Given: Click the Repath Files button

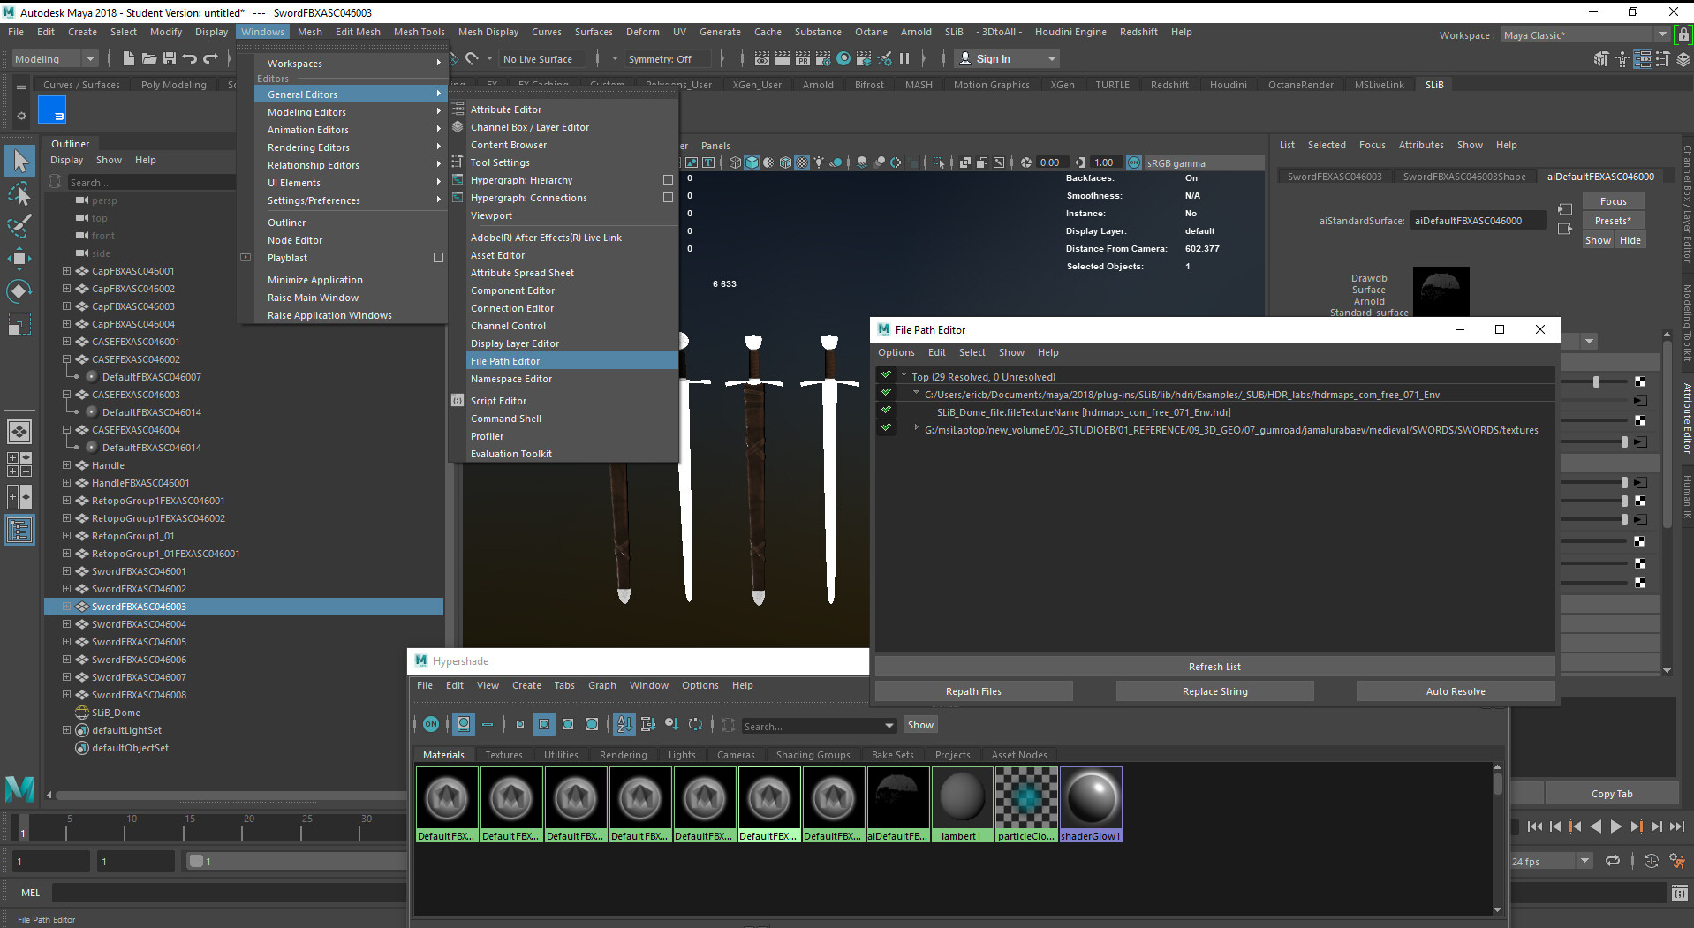Looking at the screenshot, I should (973, 691).
